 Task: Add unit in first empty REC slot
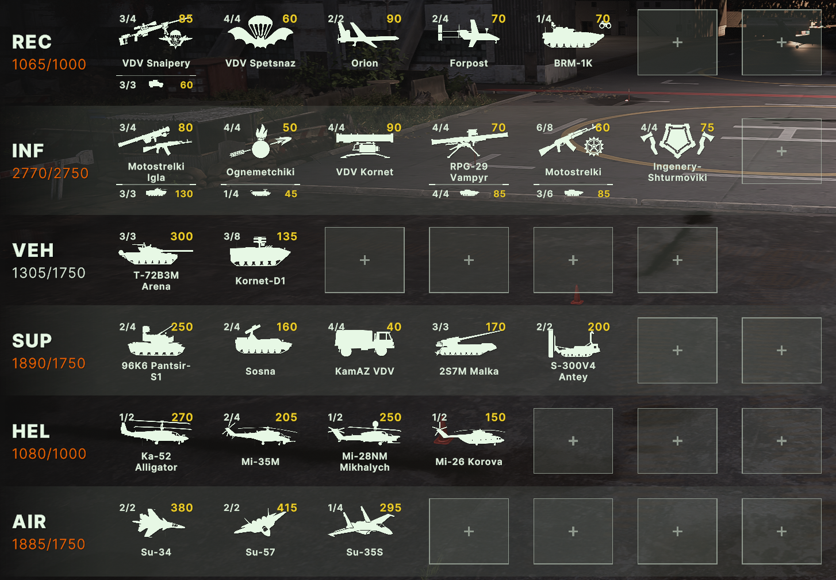677,43
